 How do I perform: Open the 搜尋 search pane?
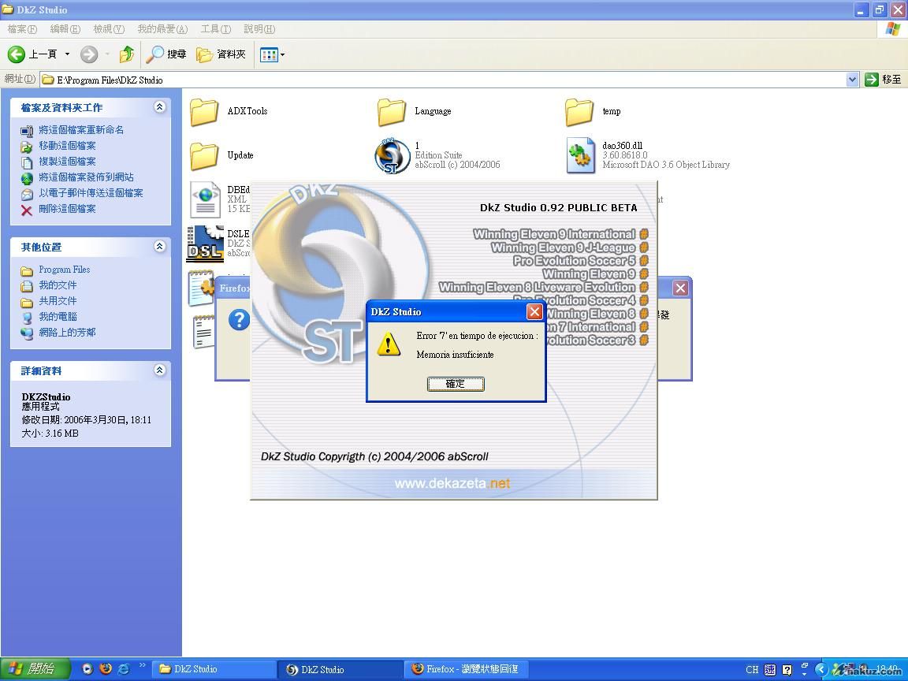pyautogui.click(x=166, y=54)
